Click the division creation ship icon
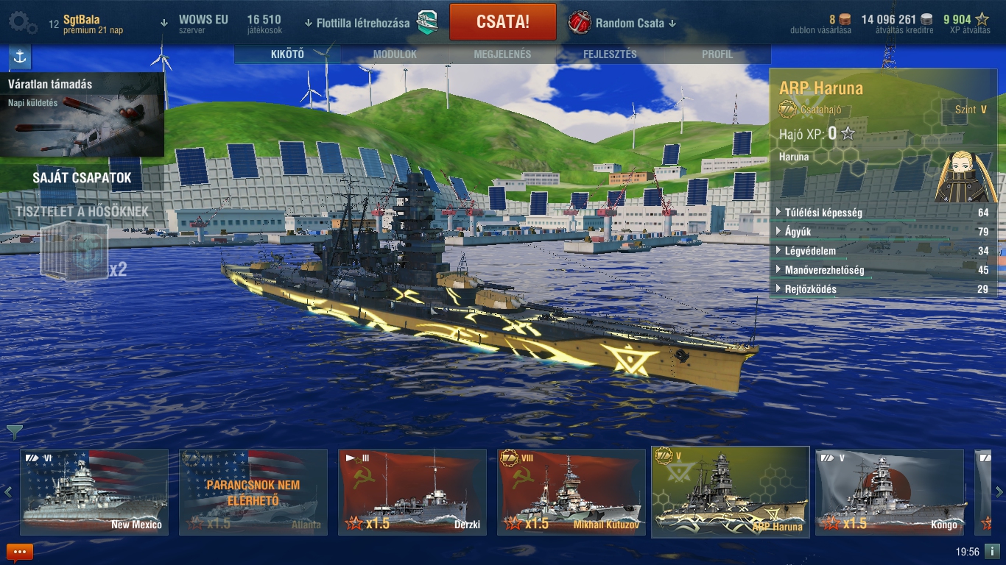This screenshot has height=565, width=1006. pos(428,23)
